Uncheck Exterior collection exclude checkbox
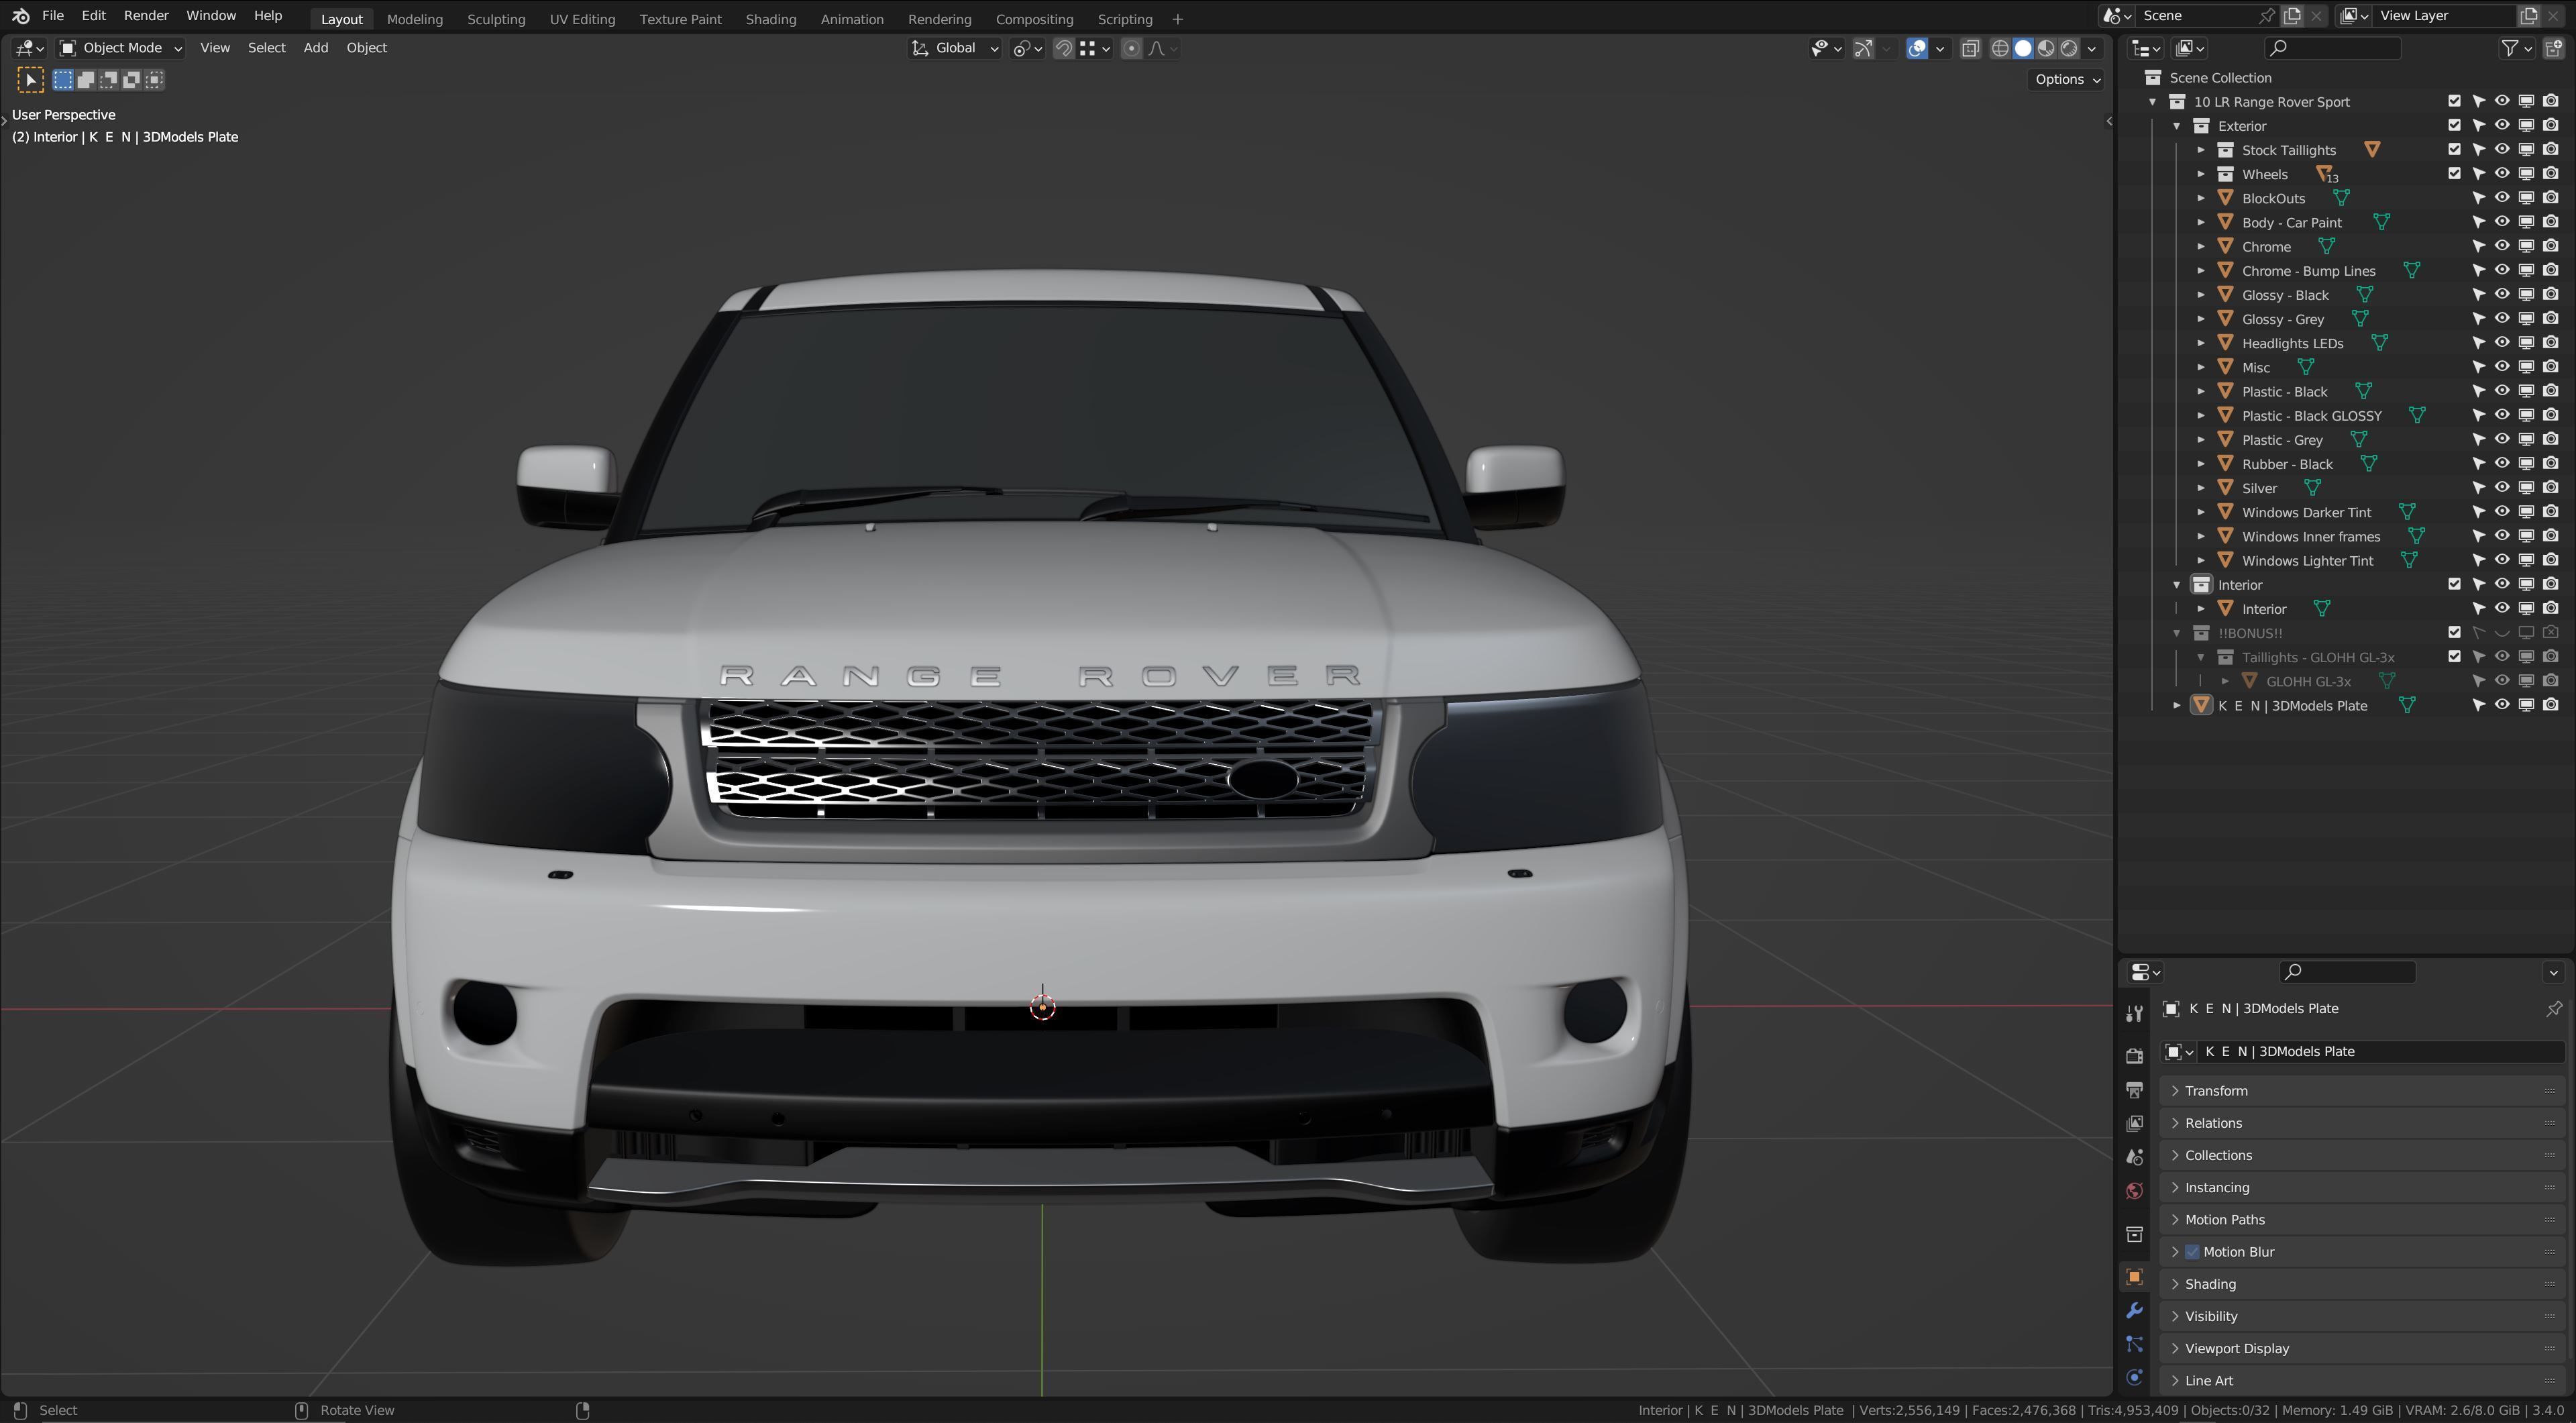 point(2454,125)
